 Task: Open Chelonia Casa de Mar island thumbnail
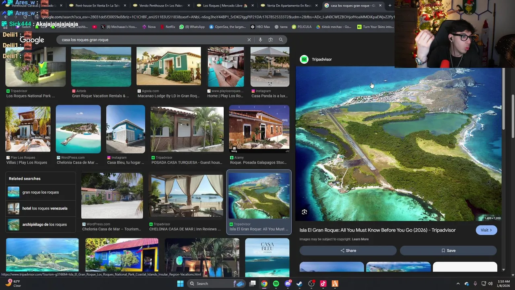coord(78,129)
